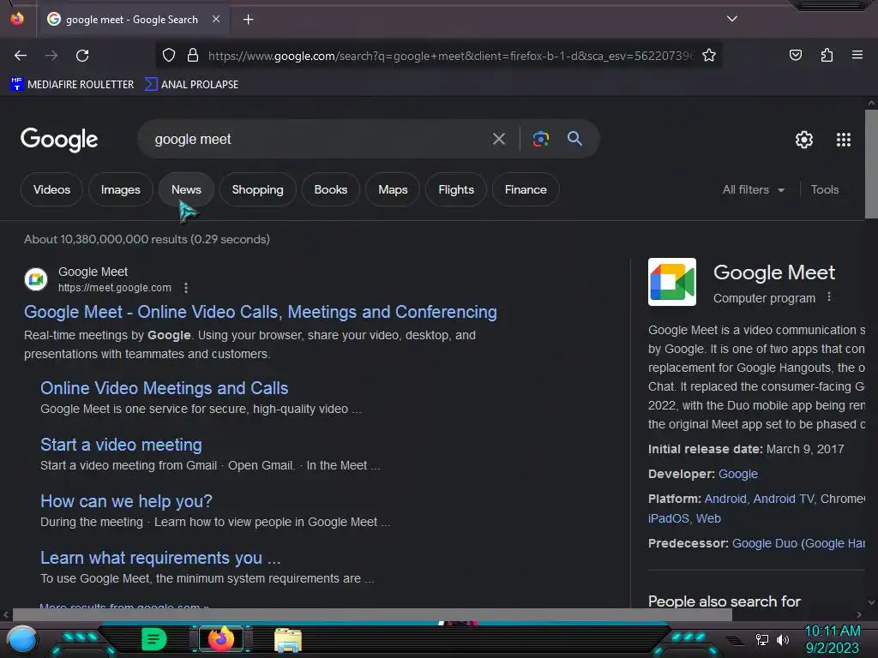Click the Google logo
The width and height of the screenshot is (878, 658).
click(59, 140)
